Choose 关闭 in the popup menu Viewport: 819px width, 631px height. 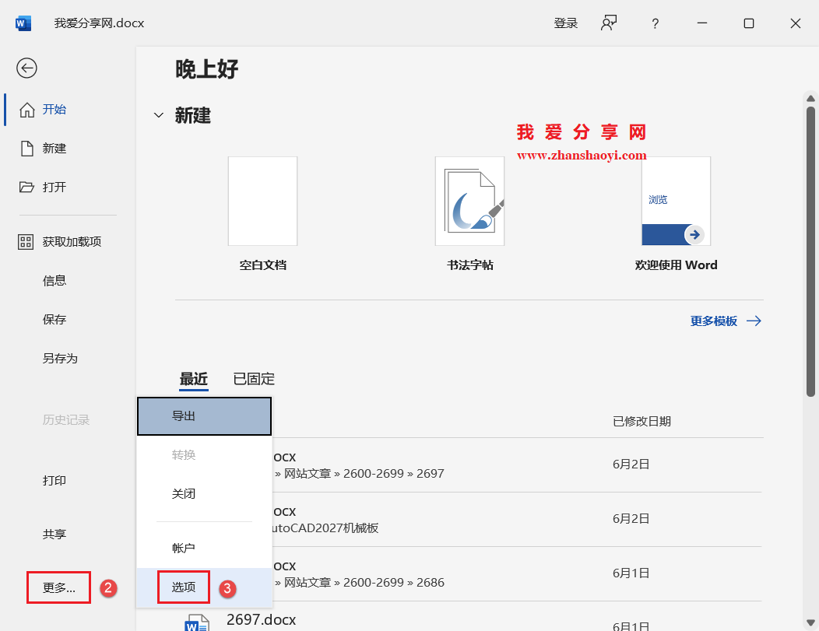point(204,494)
